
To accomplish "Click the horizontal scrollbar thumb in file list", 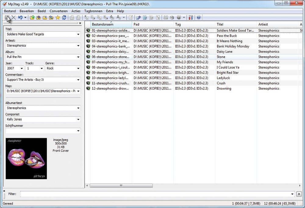I will coord(121,186).
